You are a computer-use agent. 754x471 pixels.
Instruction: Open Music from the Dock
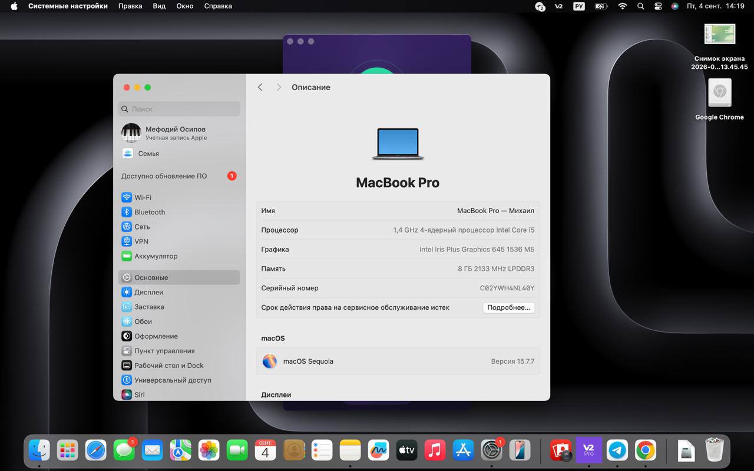tap(435, 450)
